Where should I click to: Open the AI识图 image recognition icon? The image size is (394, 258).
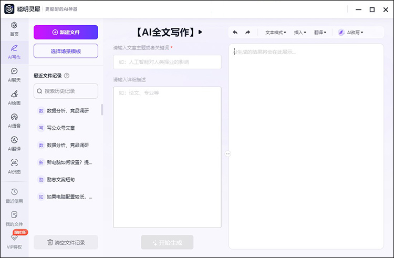[14, 162]
